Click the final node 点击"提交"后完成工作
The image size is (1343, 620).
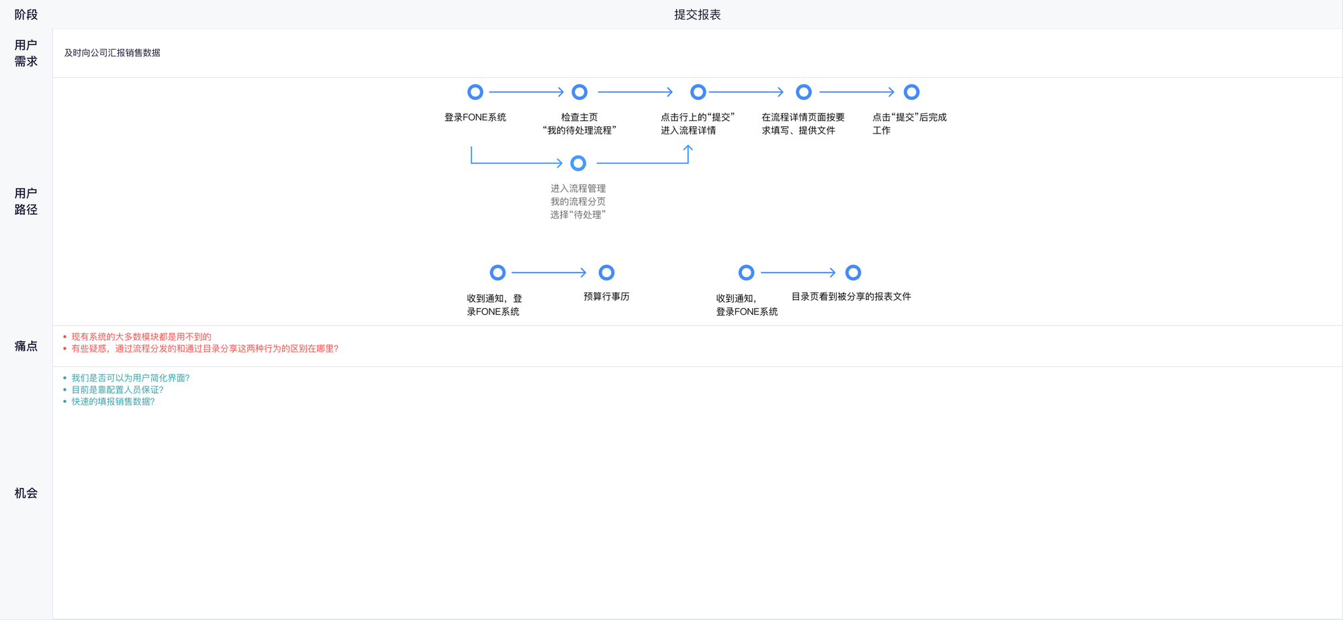(911, 92)
